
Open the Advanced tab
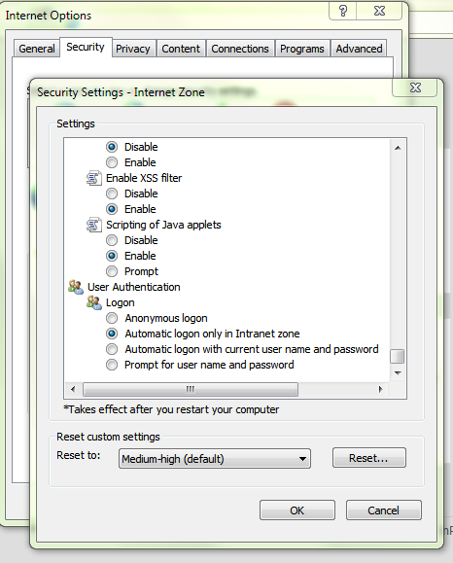(x=359, y=49)
